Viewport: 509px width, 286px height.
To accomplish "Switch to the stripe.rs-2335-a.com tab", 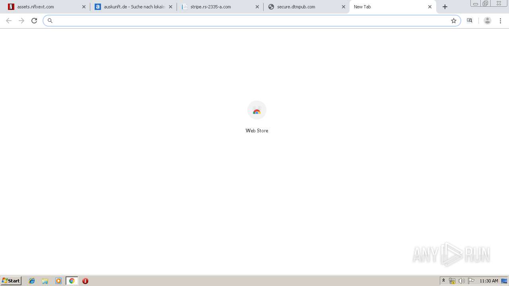I will (x=220, y=7).
